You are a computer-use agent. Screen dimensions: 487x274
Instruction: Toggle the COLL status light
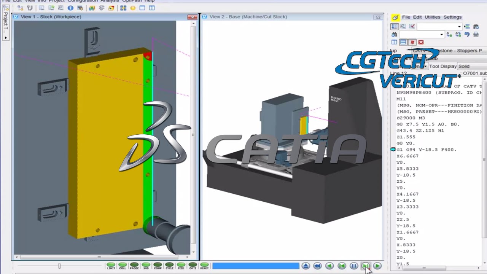pyautogui.click(x=123, y=266)
